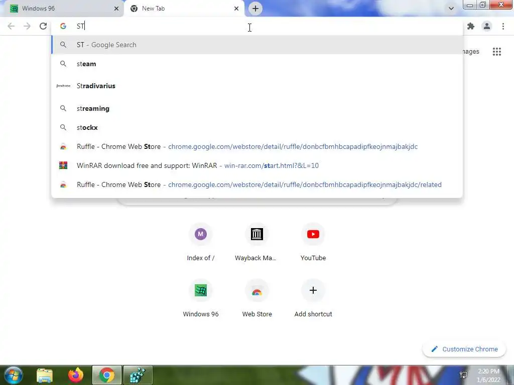514x385 pixels.
Task: Click the magnifier icon beside steam
Action: pyautogui.click(x=63, y=64)
